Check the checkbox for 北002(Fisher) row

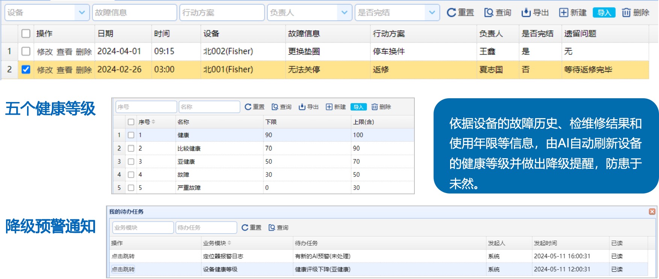coord(26,51)
